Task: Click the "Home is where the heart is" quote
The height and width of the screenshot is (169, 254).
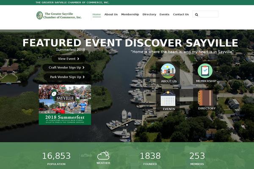Action: click(x=182, y=52)
